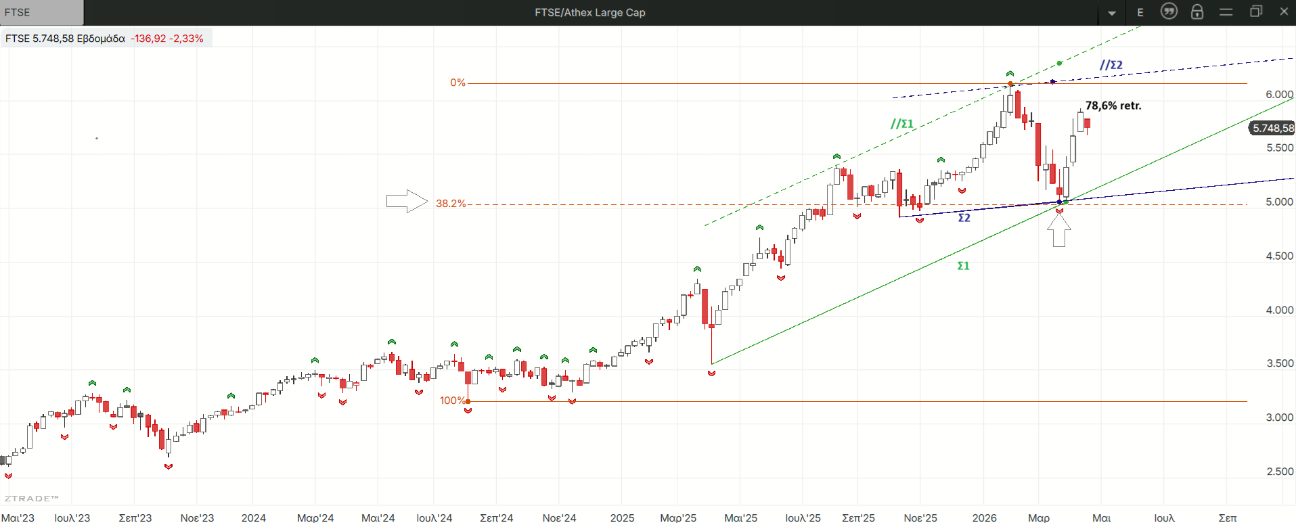
Task: Click the hollow right-pointing arrow near 38.2%
Action: [407, 201]
